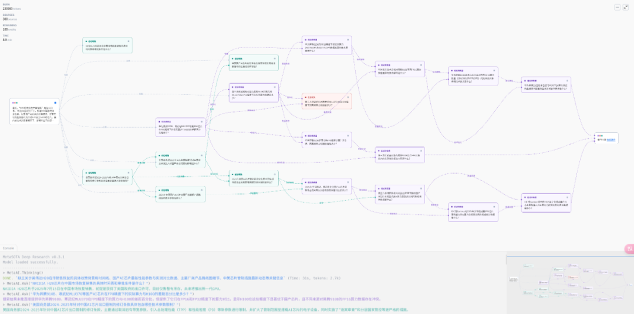Screen dimensions: 634x314
Task: Select the final answer node card
Action: pyautogui.click(x=606, y=138)
